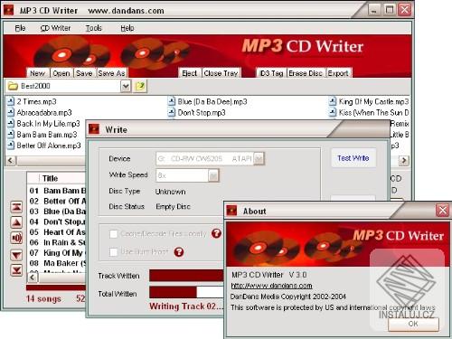452x339 pixels.
Task: Open the www.dandans.com link in About
Action: (x=271, y=286)
